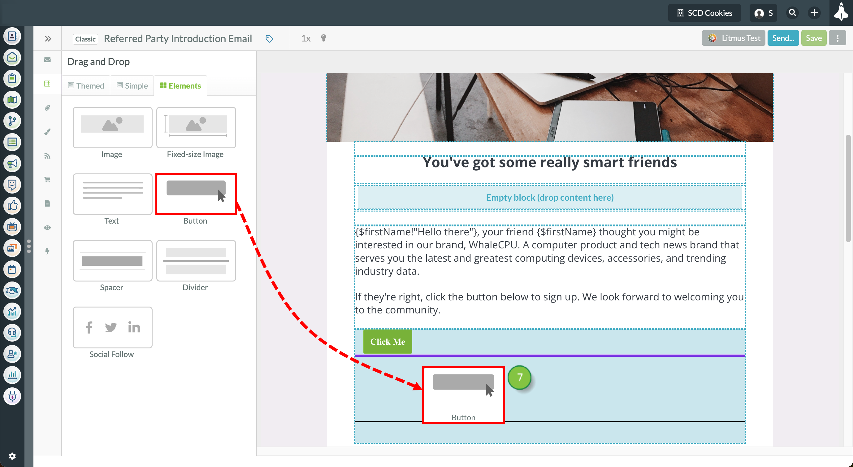Select the Spacer element tile

(x=112, y=261)
